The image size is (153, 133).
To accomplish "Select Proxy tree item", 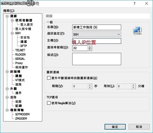I will pos(19,63).
